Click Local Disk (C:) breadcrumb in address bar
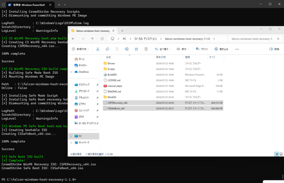Viewport: 284px width, 183px height. pyautogui.click(x=146, y=39)
